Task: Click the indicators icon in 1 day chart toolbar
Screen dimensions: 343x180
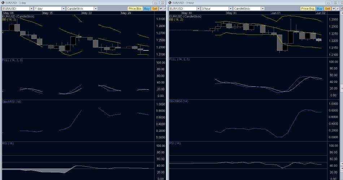Action: click(x=161, y=9)
